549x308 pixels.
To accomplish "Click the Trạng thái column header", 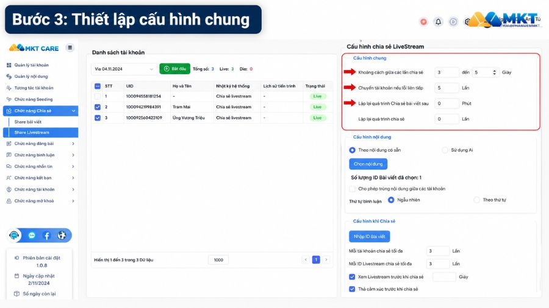I will coord(315,86).
